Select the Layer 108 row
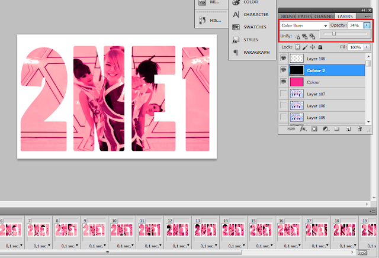This screenshot has width=379, height=258. coord(322,59)
